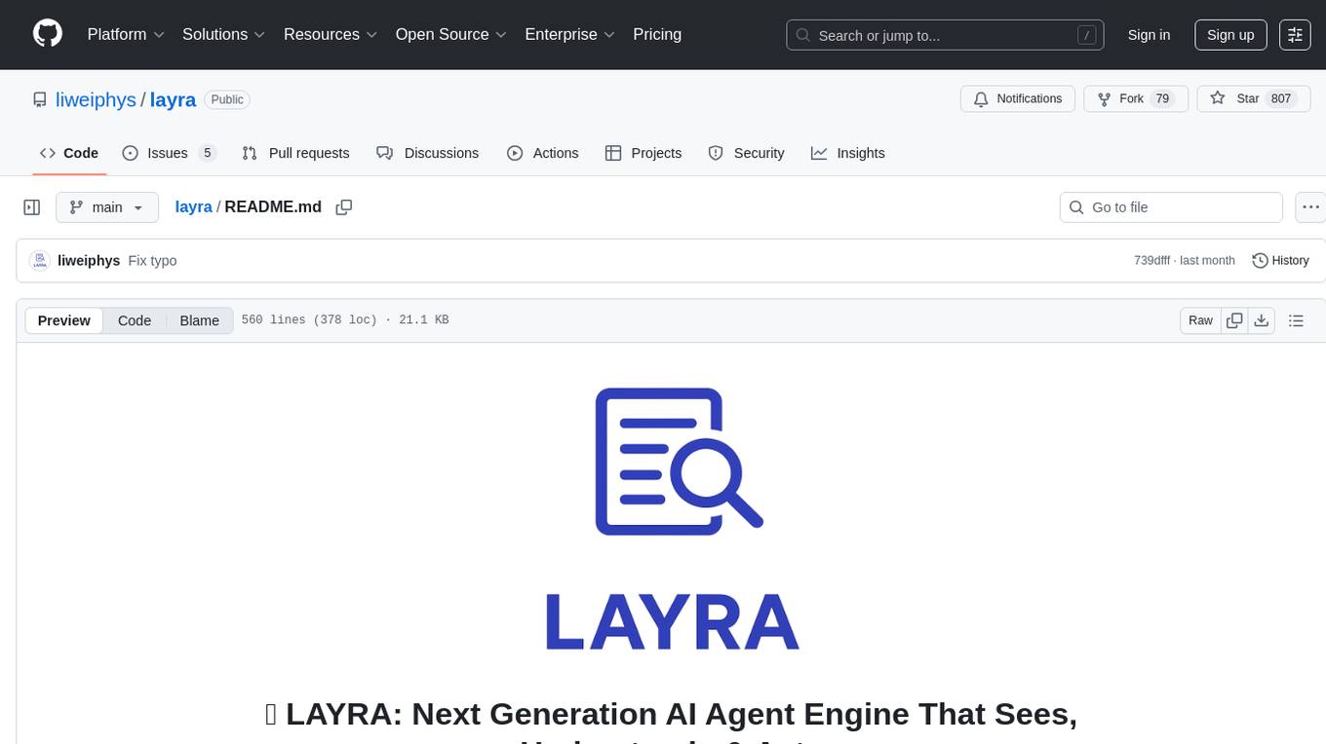Screen dimensions: 1326x744
Task: Open the GitHub homepage logo
Action: 48,34
